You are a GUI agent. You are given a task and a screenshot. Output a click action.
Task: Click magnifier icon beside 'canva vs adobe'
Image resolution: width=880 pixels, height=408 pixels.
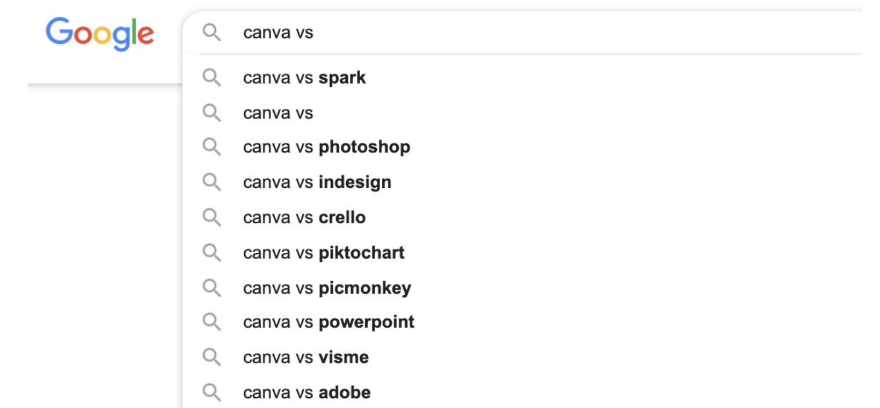[212, 392]
